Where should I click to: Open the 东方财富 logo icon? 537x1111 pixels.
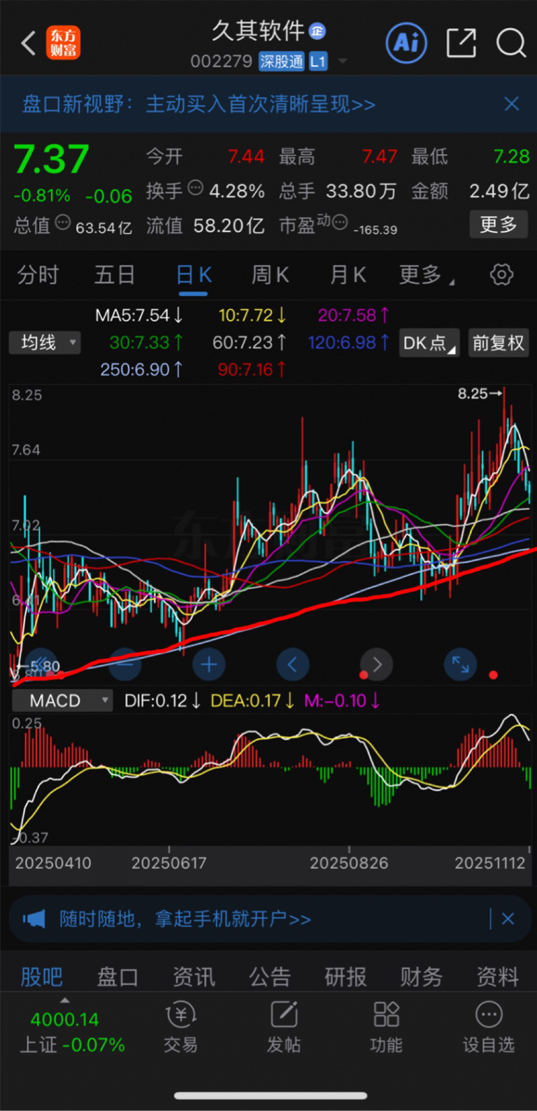coord(63,43)
